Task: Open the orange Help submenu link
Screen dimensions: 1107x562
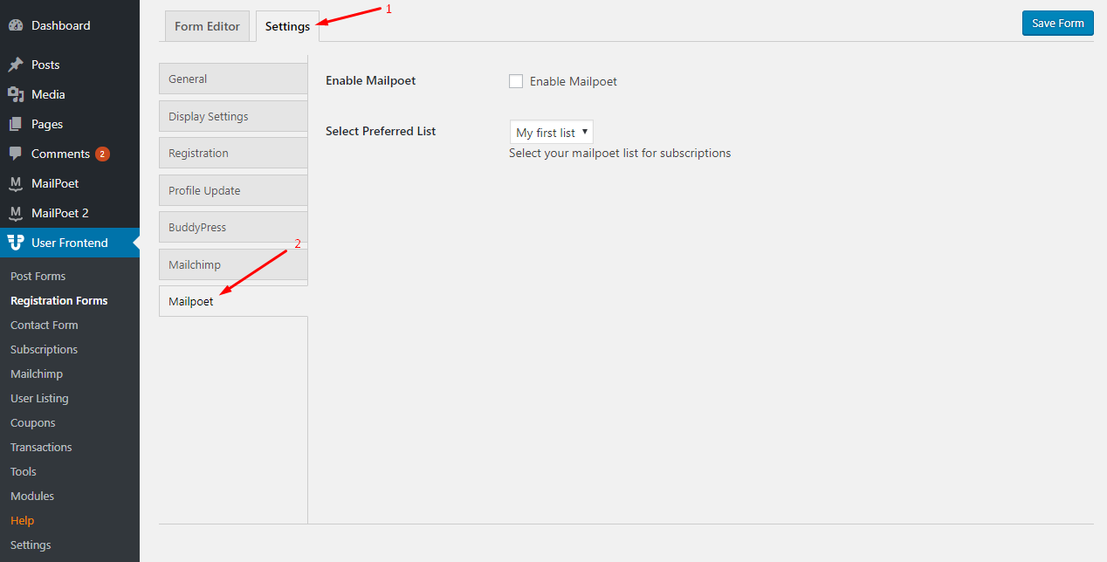Action: (x=23, y=520)
